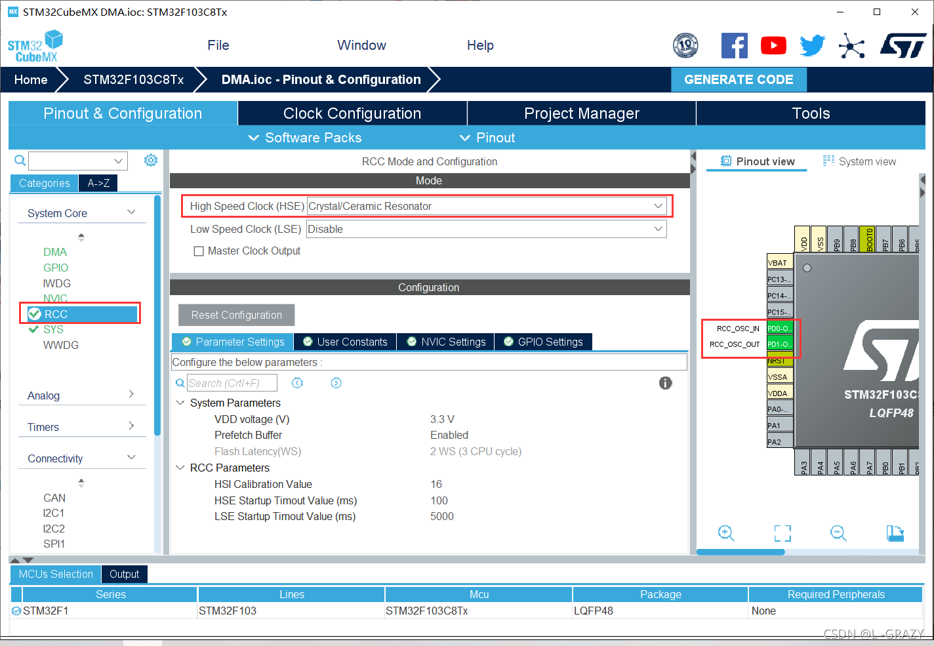934x646 pixels.
Task: Switch to the Tools tab
Action: [811, 113]
